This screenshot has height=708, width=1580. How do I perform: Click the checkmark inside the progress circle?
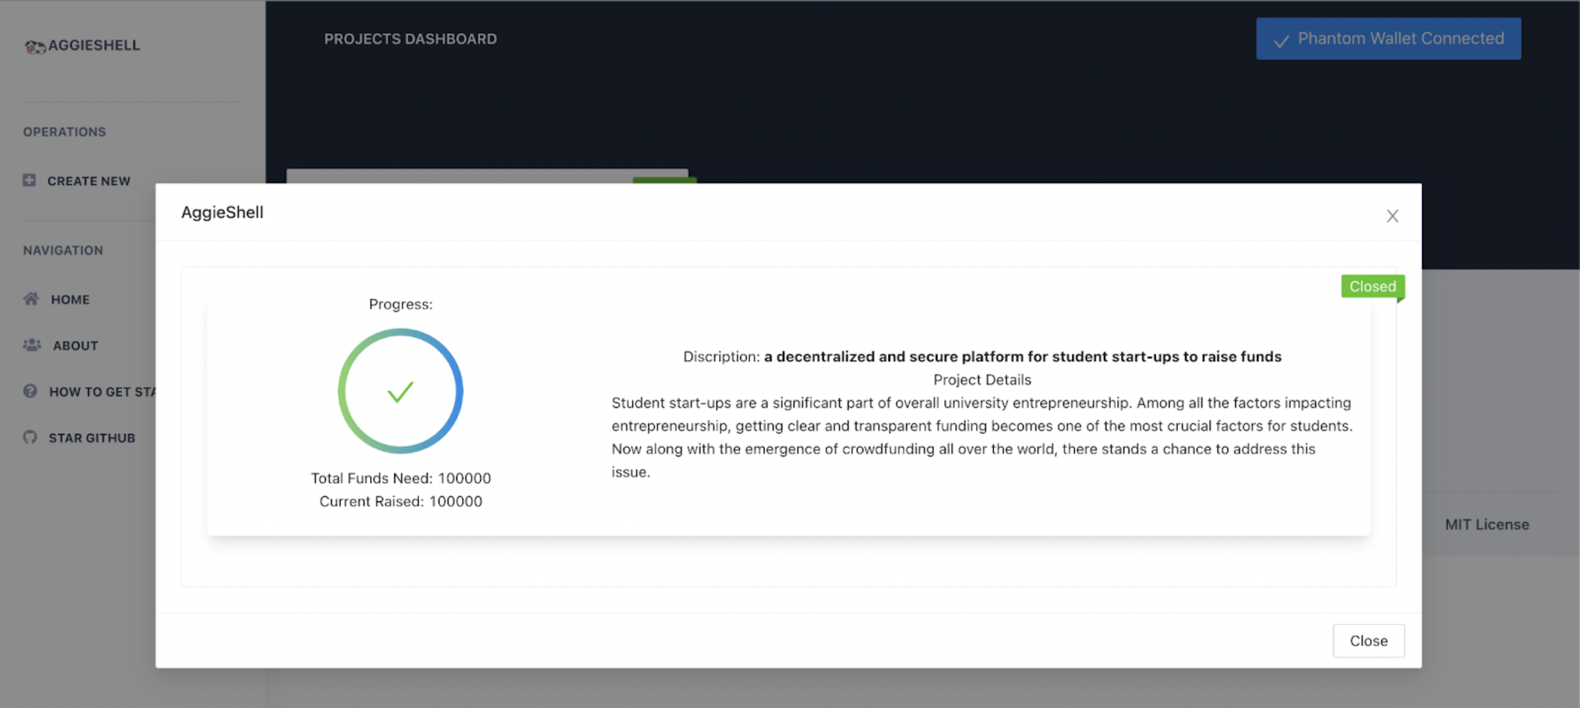(x=400, y=392)
